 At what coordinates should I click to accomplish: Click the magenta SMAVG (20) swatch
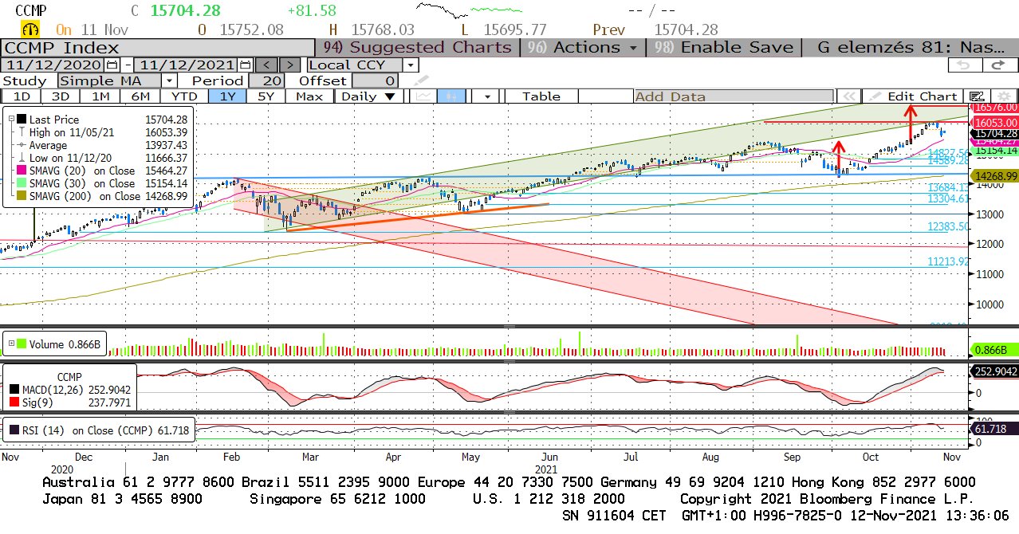coord(22,170)
